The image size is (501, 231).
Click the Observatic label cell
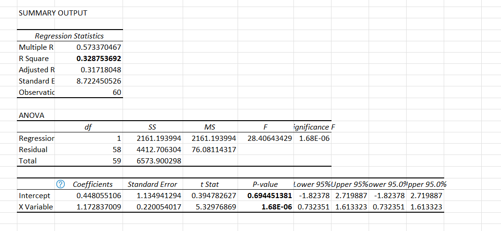click(37, 92)
